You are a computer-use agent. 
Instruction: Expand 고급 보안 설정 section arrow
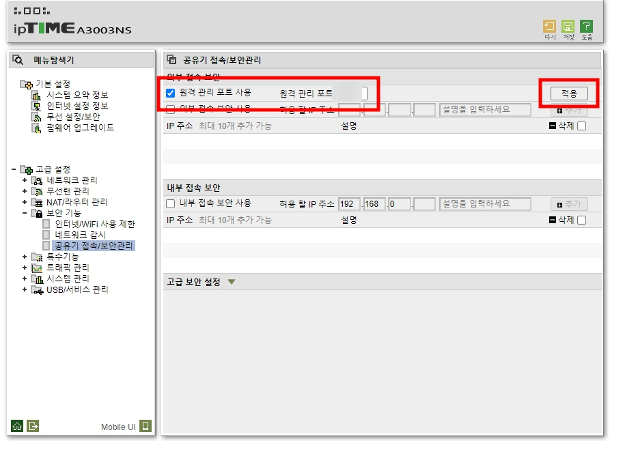(232, 282)
